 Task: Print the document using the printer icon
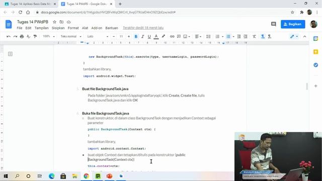22,37
